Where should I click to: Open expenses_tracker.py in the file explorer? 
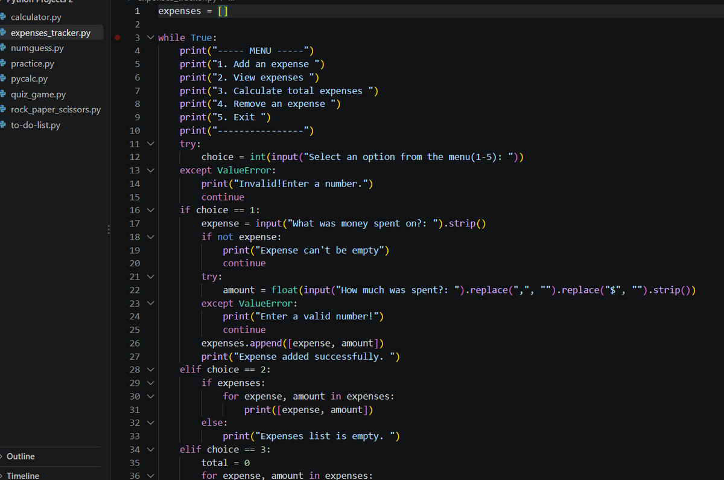pyautogui.click(x=51, y=33)
